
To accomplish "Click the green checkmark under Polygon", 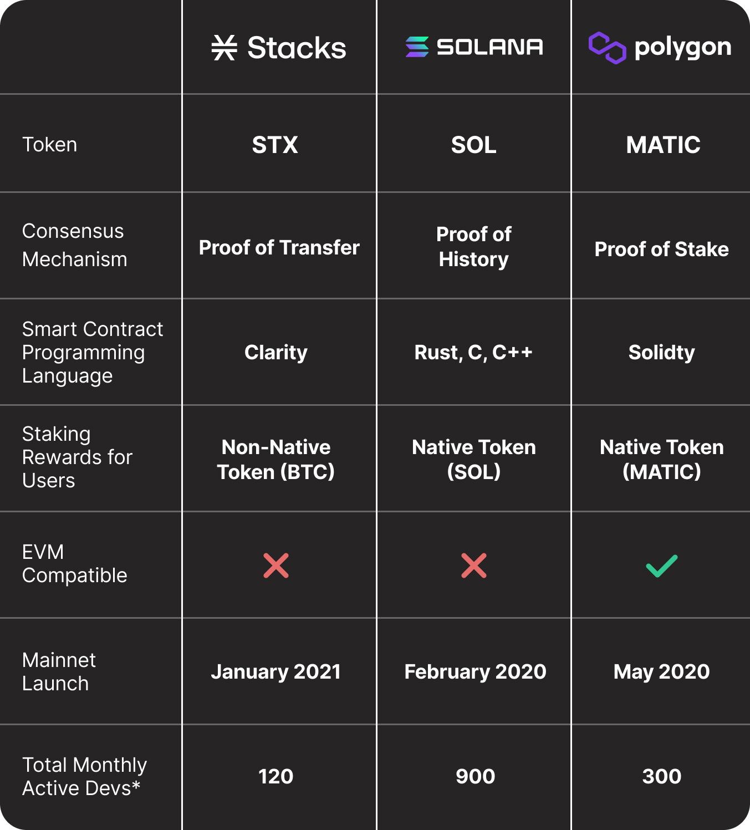I will click(662, 566).
